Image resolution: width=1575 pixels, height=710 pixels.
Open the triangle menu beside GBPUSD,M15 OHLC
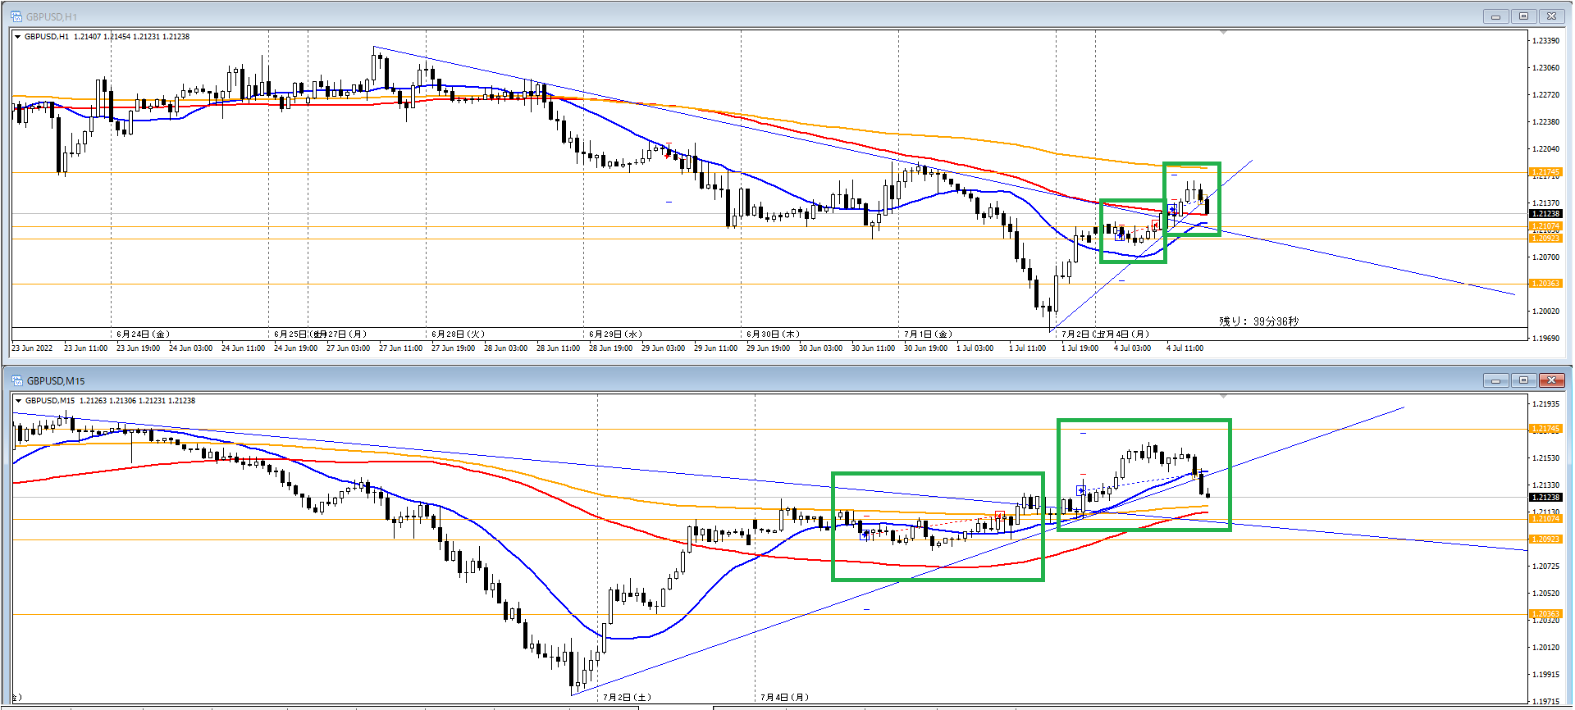click(18, 401)
